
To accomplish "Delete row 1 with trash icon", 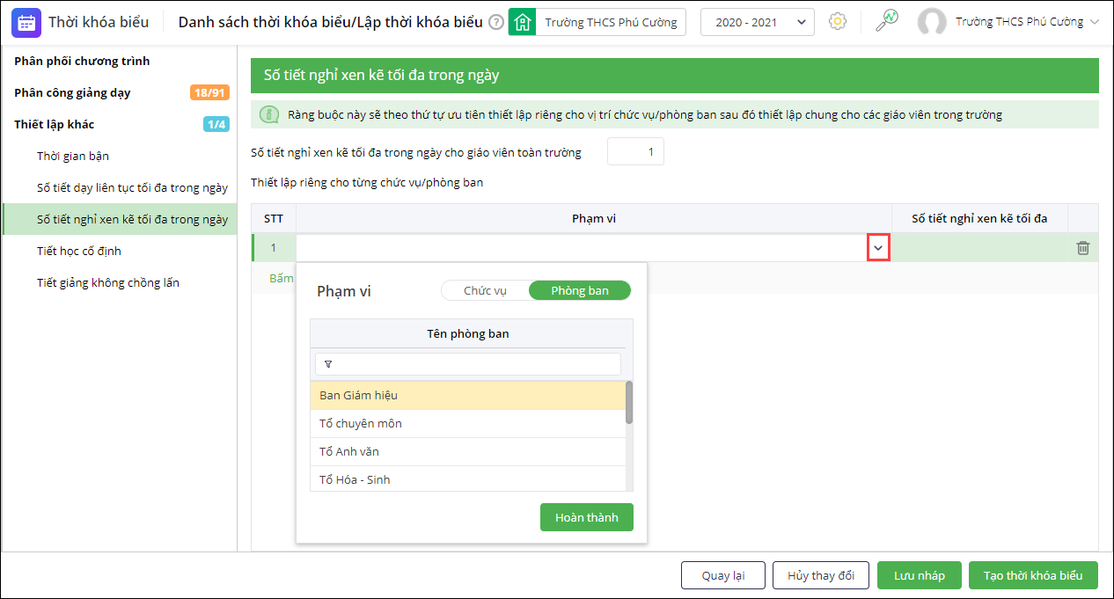I will [x=1083, y=248].
